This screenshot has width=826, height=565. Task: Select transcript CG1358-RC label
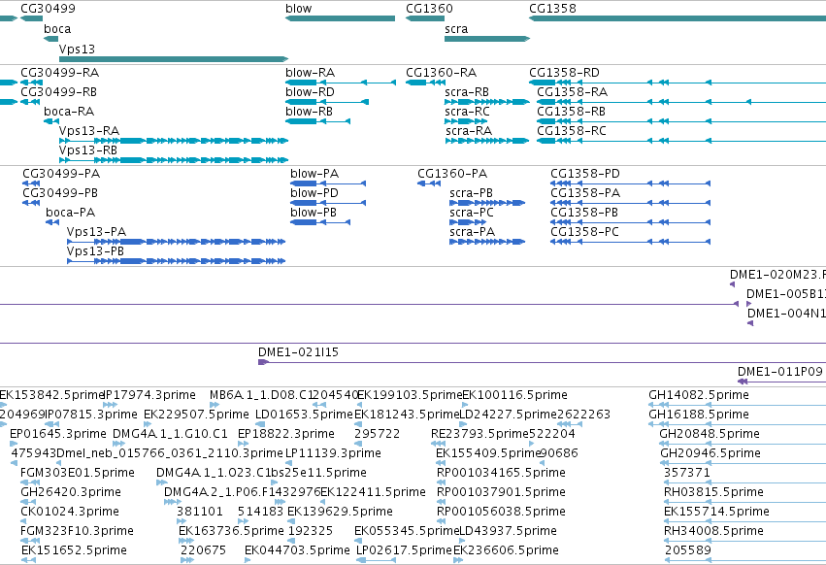point(572,131)
